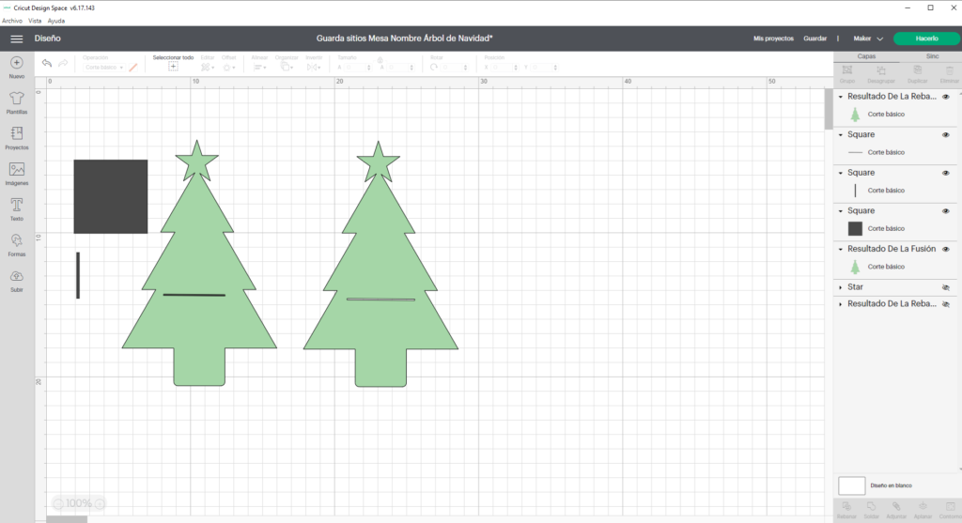The height and width of the screenshot is (523, 962).
Task: Click Guardar to save project
Action: pos(815,38)
